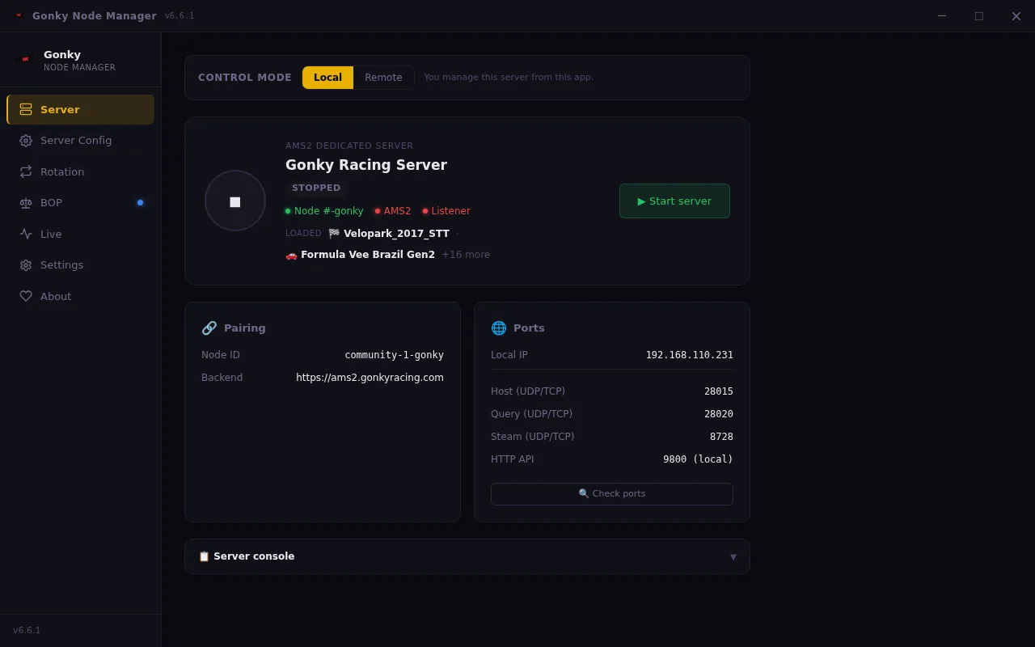Click the Server console dropdown arrow
The height and width of the screenshot is (647, 1035).
point(733,557)
